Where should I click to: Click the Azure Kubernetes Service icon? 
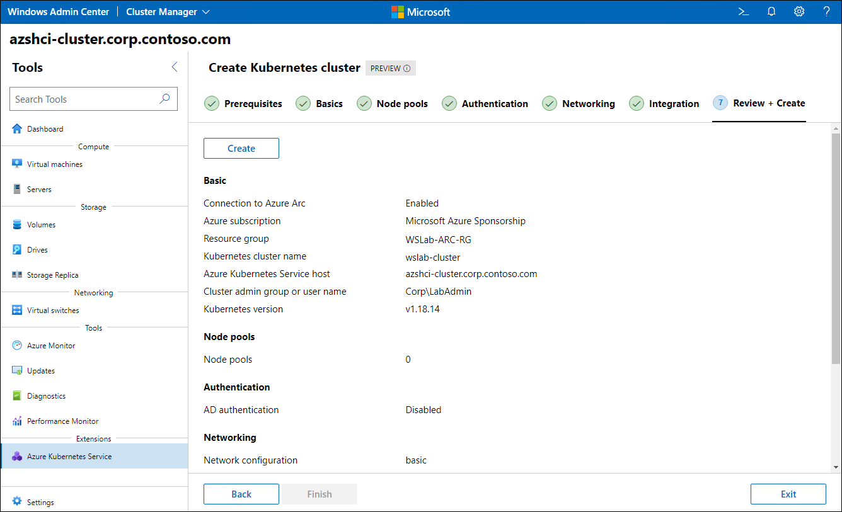pyautogui.click(x=17, y=456)
